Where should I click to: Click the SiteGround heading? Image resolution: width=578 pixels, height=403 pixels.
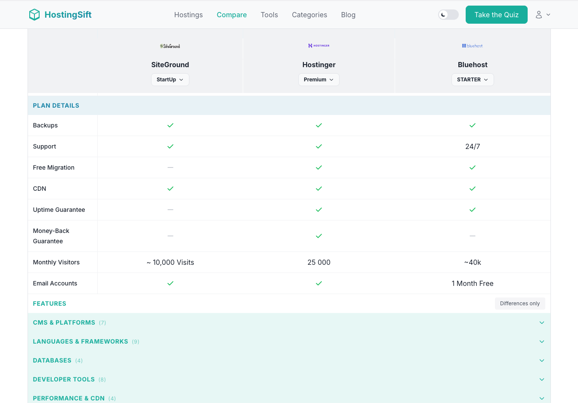click(170, 65)
